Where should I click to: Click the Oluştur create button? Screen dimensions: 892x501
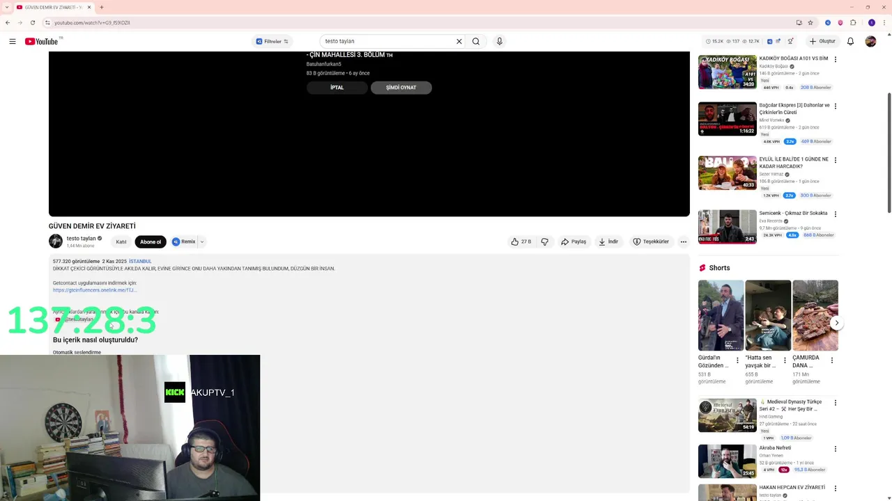(x=822, y=41)
